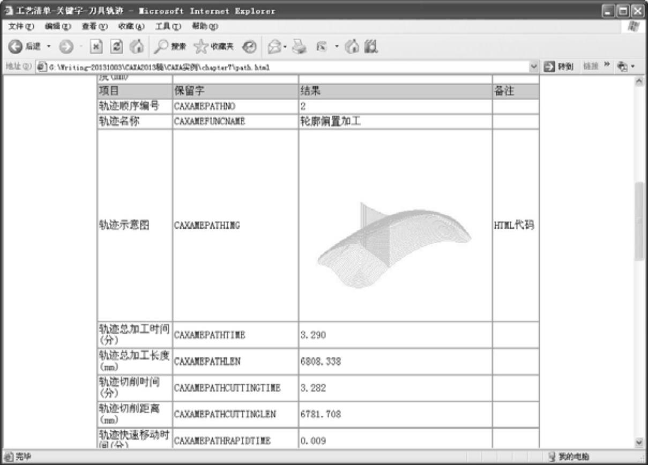The width and height of the screenshot is (648, 465).
Task: Click the Forward navigation arrow button
Action: (66, 49)
